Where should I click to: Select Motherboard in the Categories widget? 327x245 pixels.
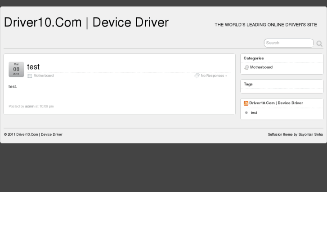(x=261, y=67)
